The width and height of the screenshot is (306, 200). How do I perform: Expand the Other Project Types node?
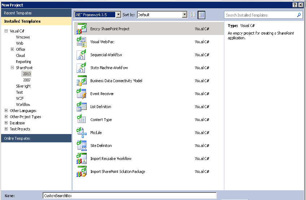pos(6,117)
